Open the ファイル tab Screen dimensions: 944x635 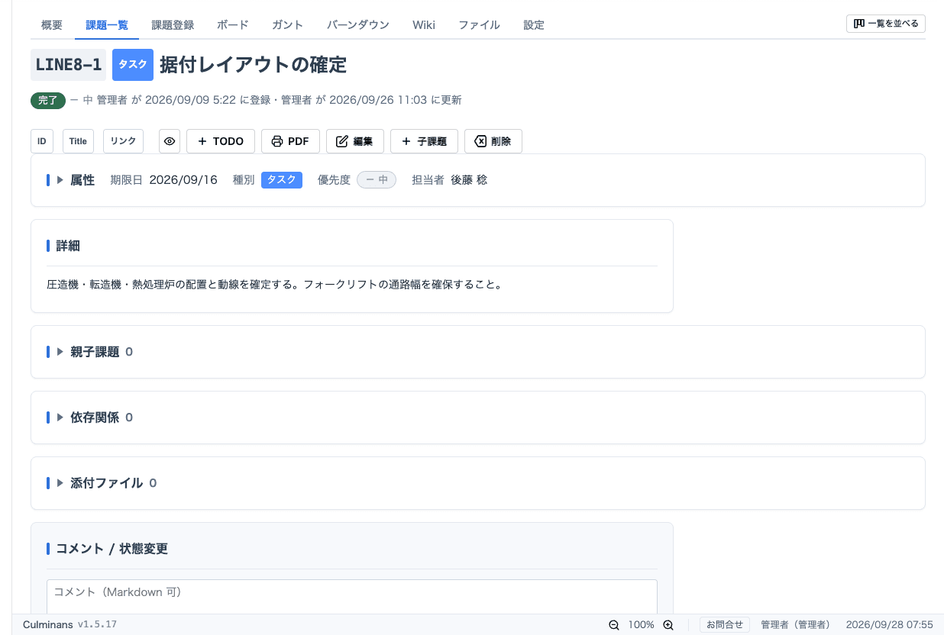[x=479, y=25]
